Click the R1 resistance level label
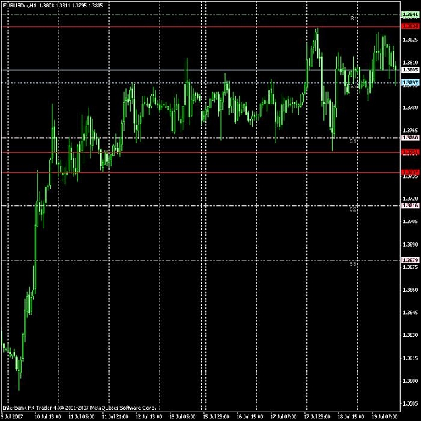Image resolution: width=421 pixels, height=421 pixels. coord(354,19)
